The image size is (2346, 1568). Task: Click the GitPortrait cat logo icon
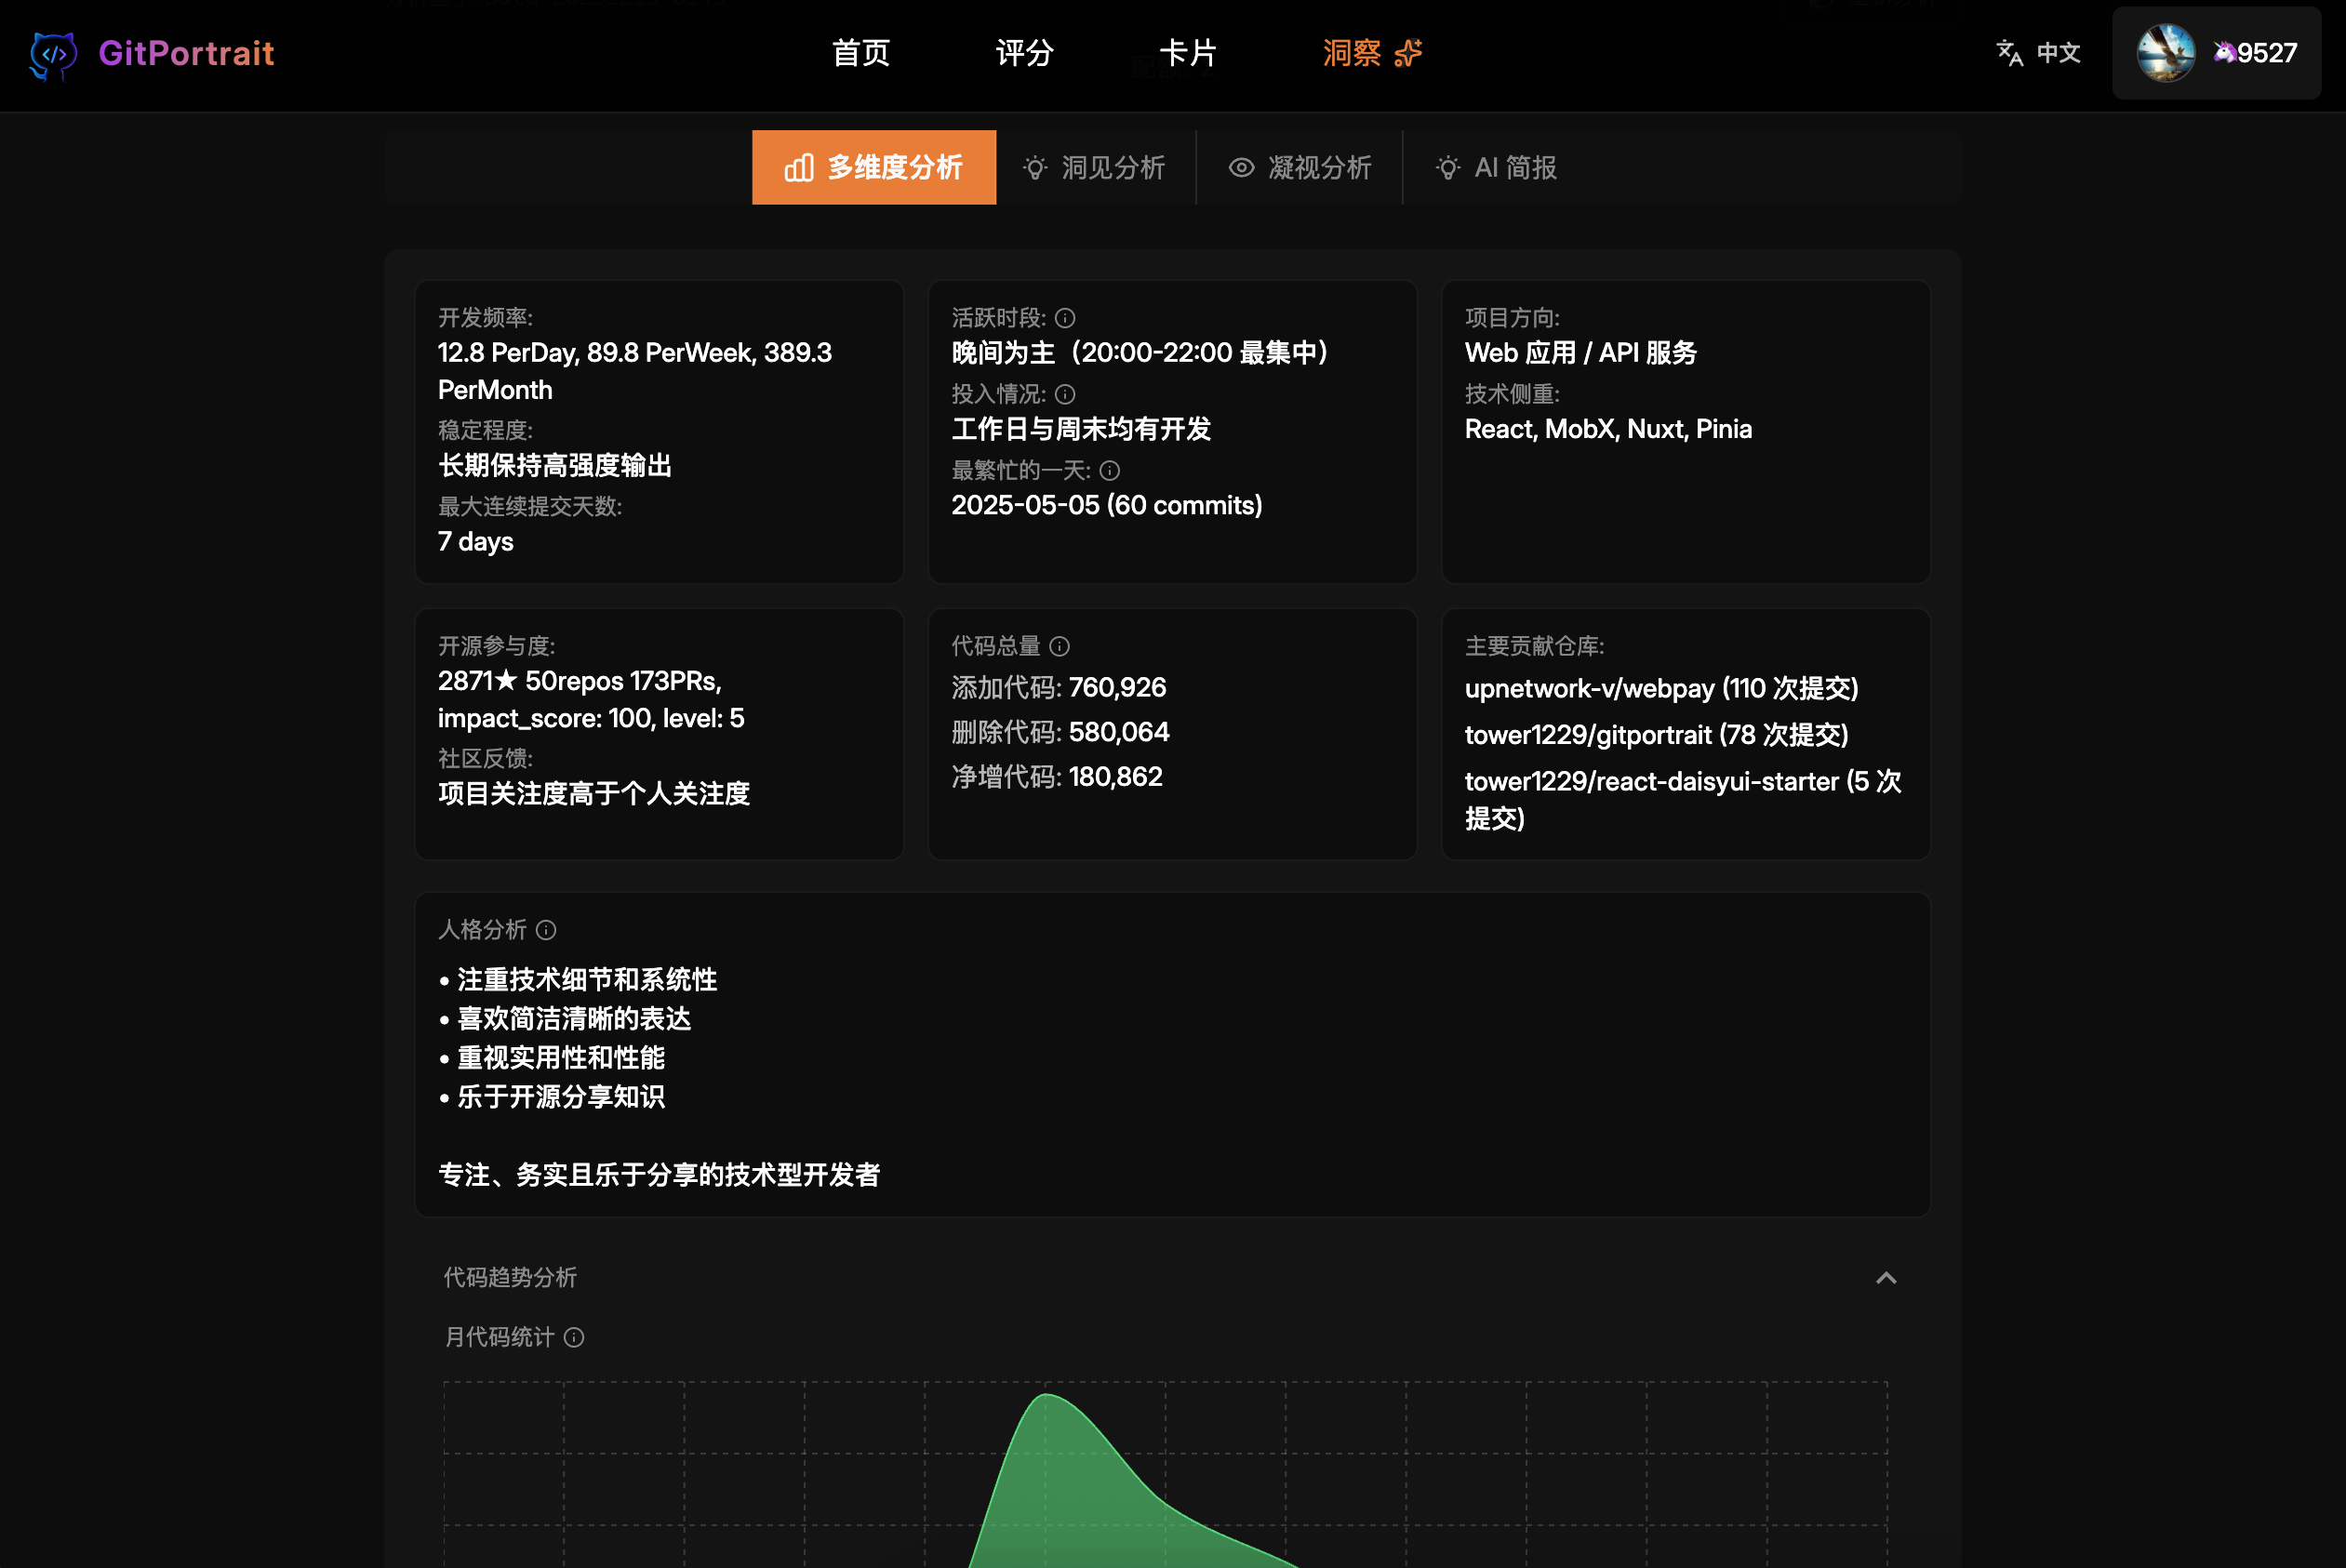pyautogui.click(x=53, y=54)
